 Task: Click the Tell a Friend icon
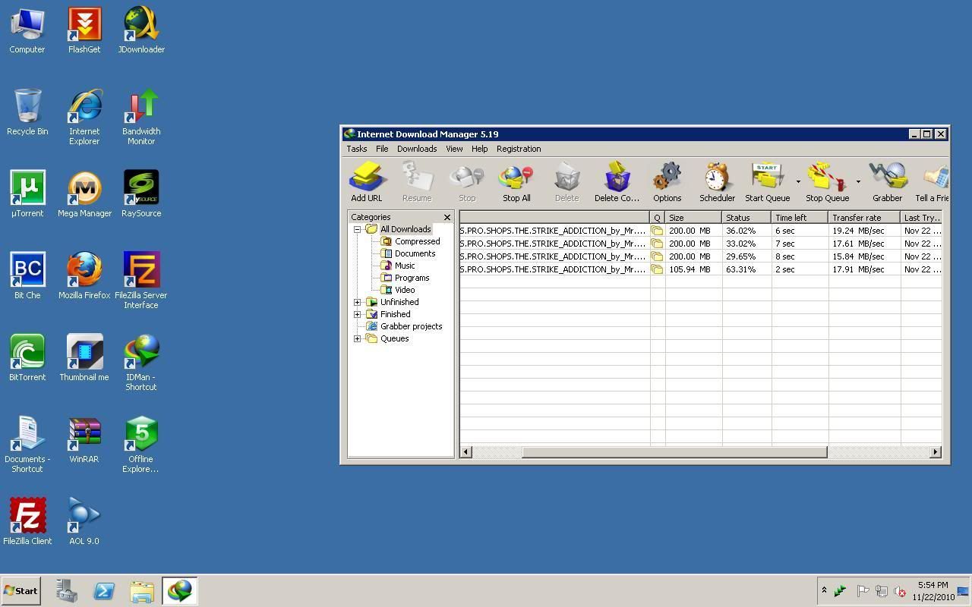[933, 181]
